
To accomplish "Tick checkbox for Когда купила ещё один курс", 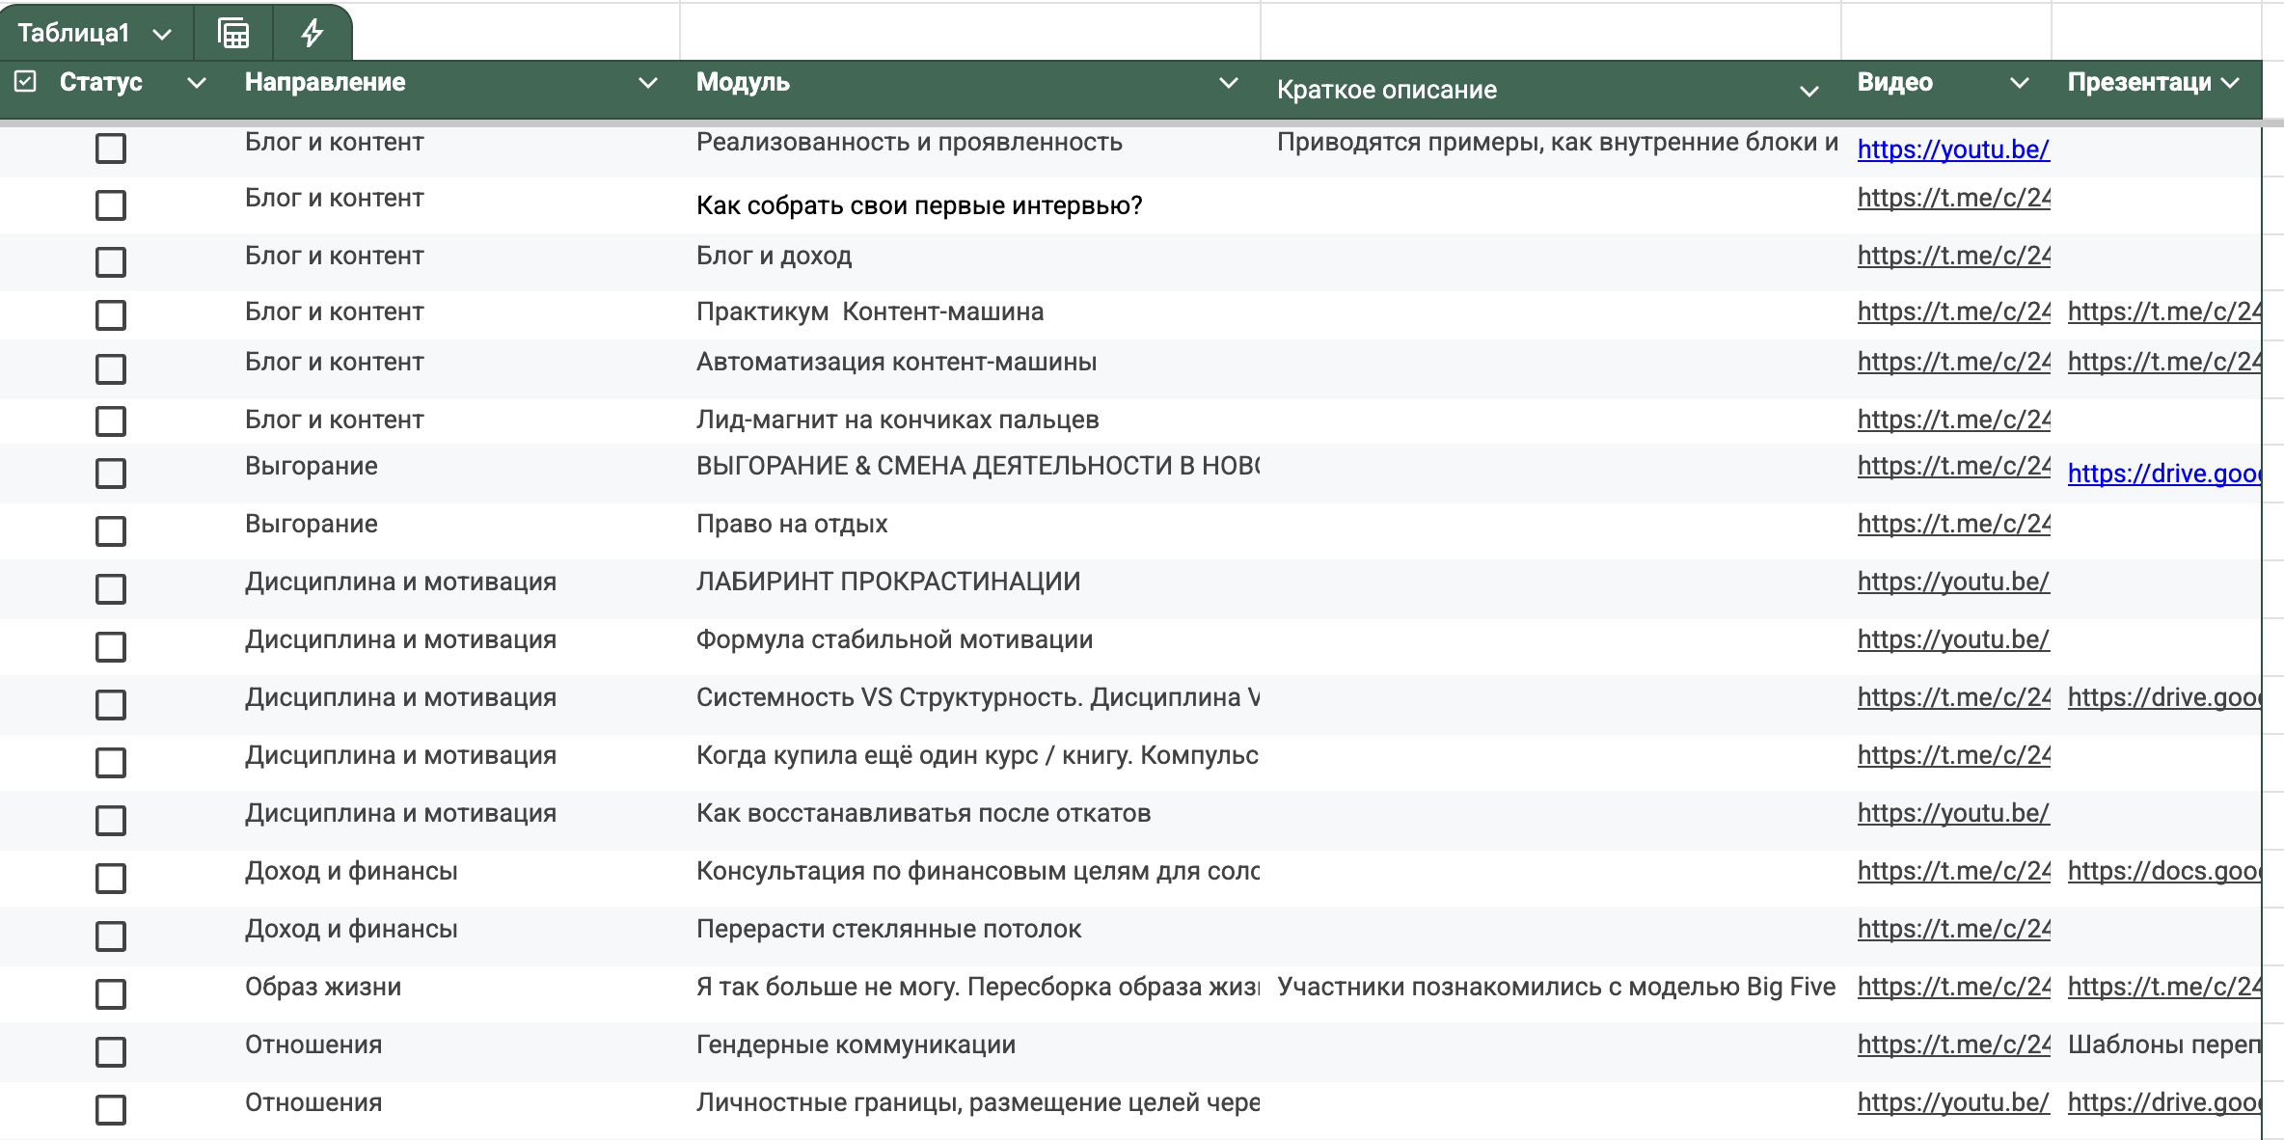I will click(x=111, y=762).
